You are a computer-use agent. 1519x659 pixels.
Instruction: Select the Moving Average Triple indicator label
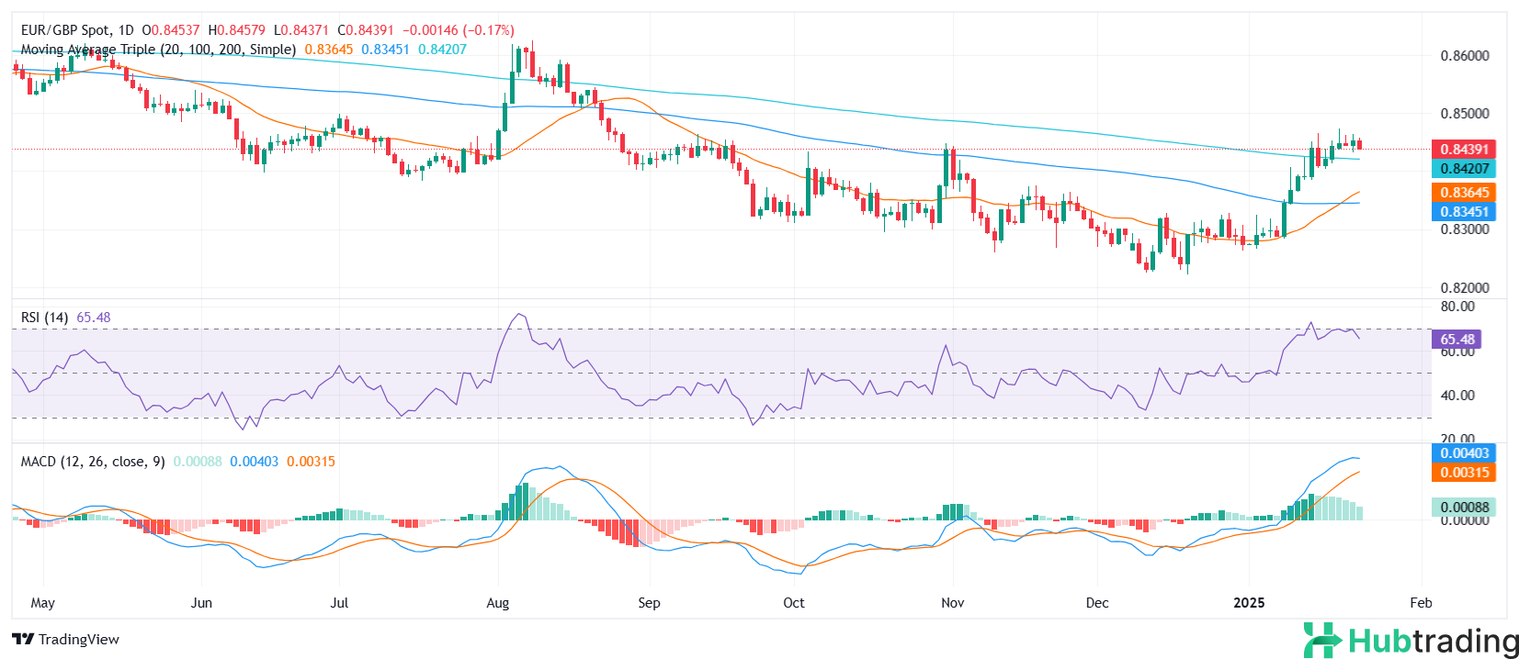(x=158, y=50)
